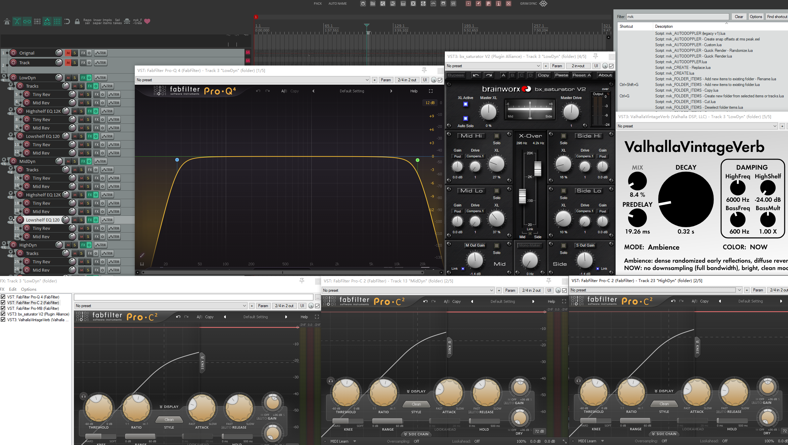Open the Display dropdown in HighDyn Pro-C 2
Image resolution: width=788 pixels, height=445 pixels.
(664, 391)
